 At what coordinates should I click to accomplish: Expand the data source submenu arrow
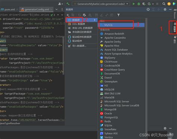pos(94,20)
